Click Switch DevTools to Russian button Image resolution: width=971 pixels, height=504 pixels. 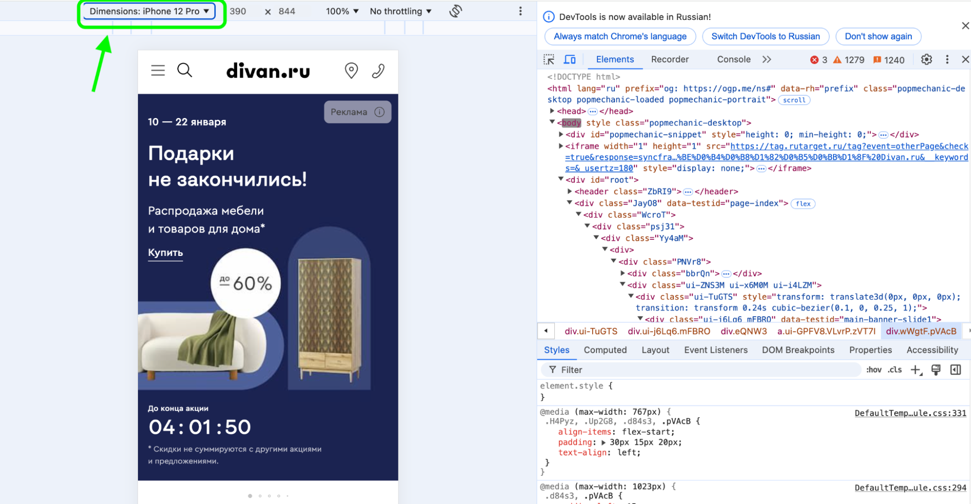click(x=766, y=36)
